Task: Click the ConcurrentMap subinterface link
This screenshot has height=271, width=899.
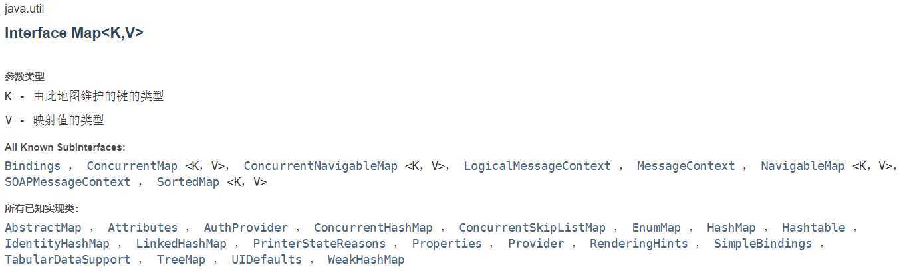Action: [x=132, y=166]
